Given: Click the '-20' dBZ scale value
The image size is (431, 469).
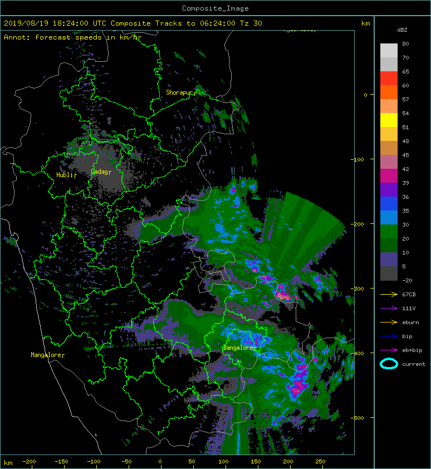Looking at the screenshot, I should (x=407, y=281).
